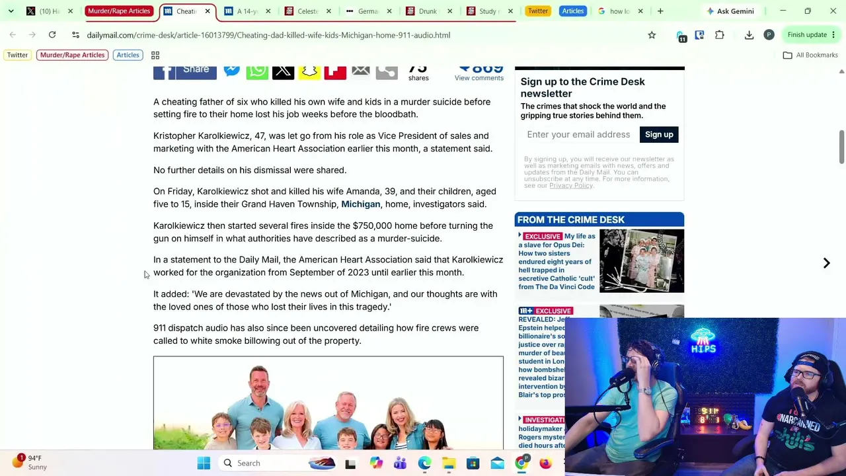Screen dimensions: 846x476
Task: Share via Facebook Messenger icon
Action: point(232,71)
